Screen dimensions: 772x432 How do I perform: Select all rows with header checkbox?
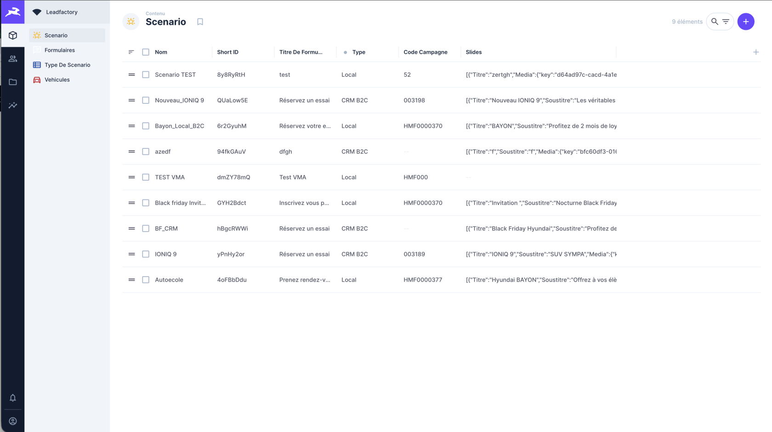(x=146, y=52)
